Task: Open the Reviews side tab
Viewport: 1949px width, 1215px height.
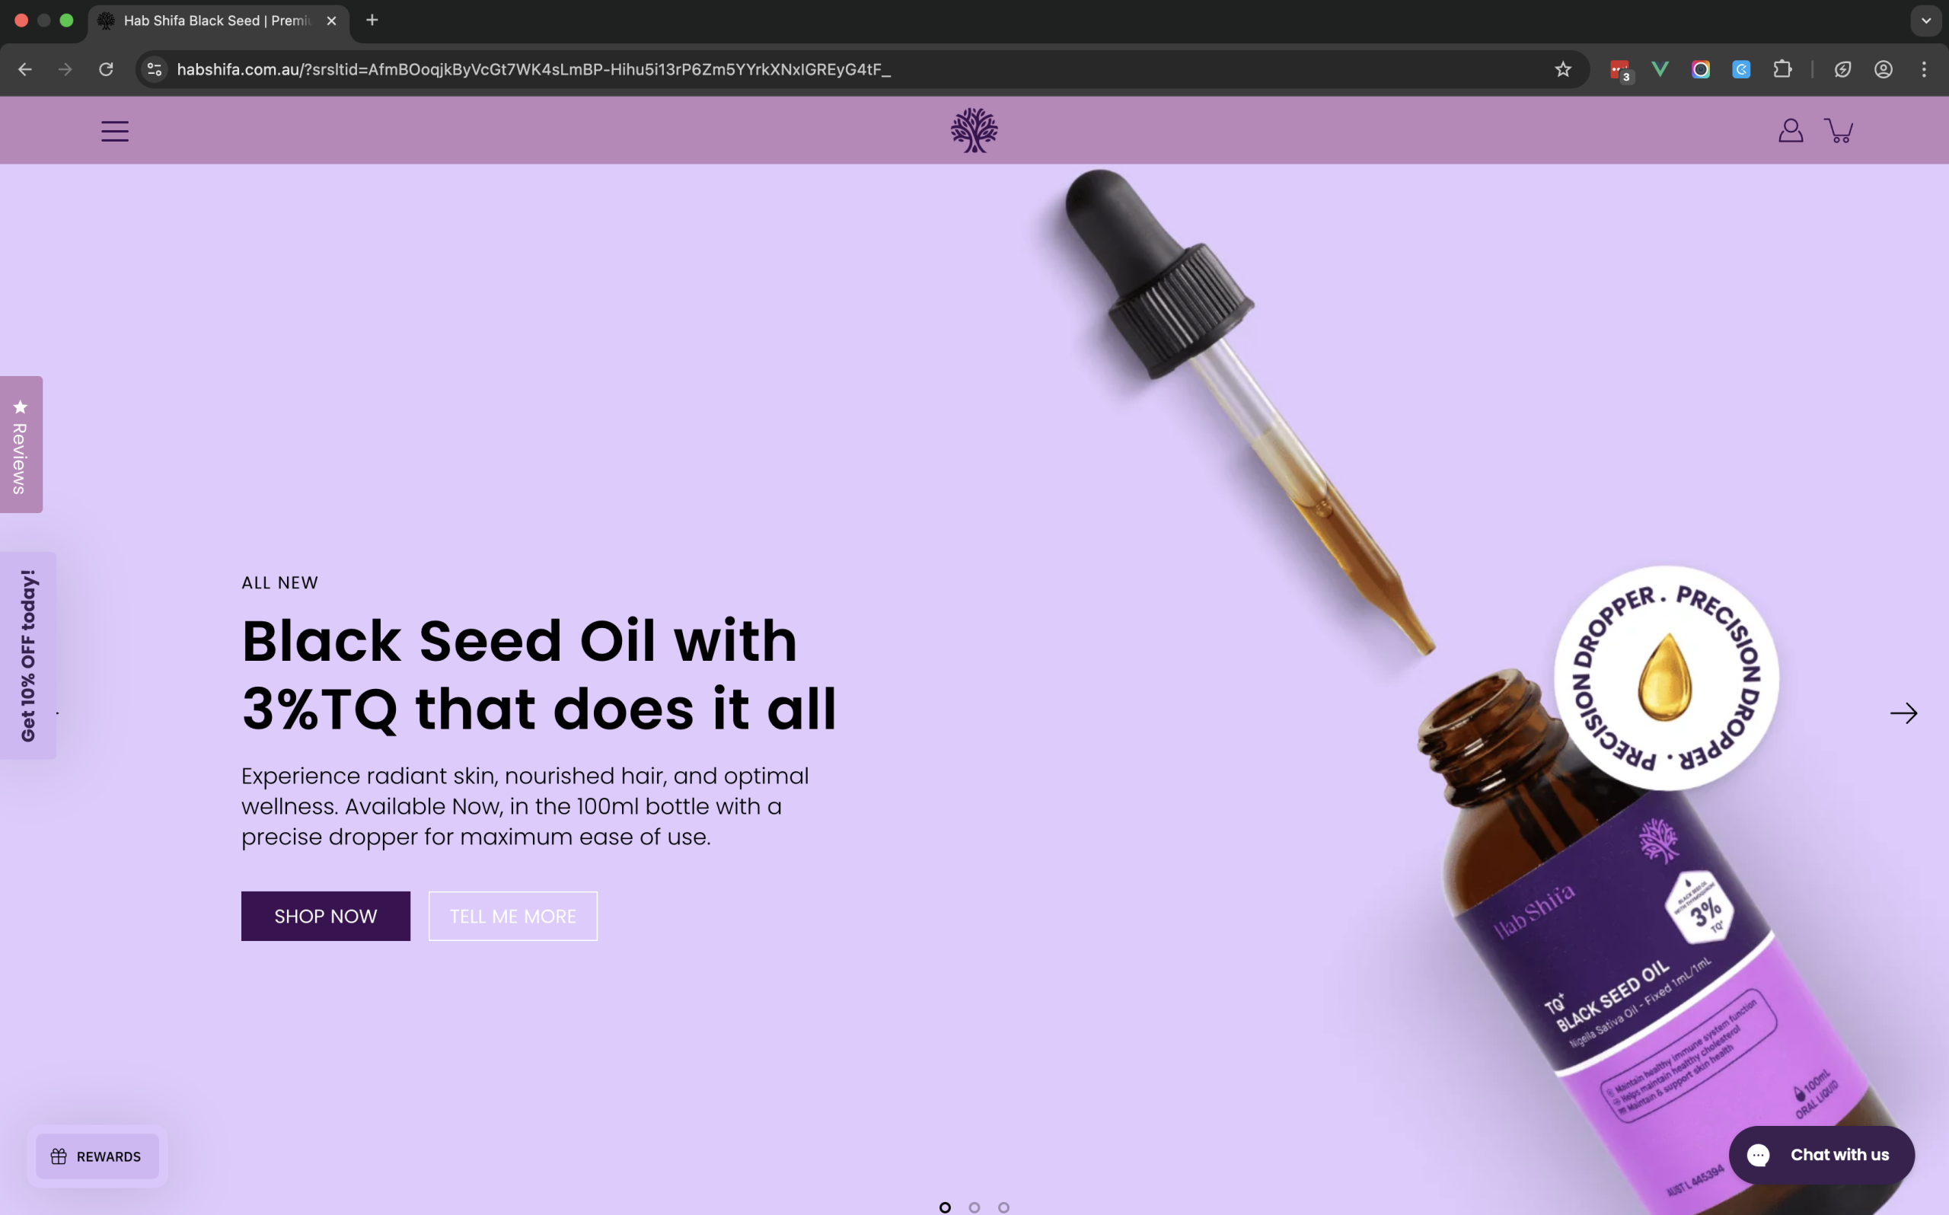Action: click(x=21, y=445)
